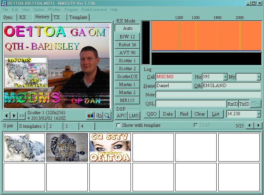Go to the next stock picture page
The width and height of the screenshot is (264, 195).
(258, 126)
